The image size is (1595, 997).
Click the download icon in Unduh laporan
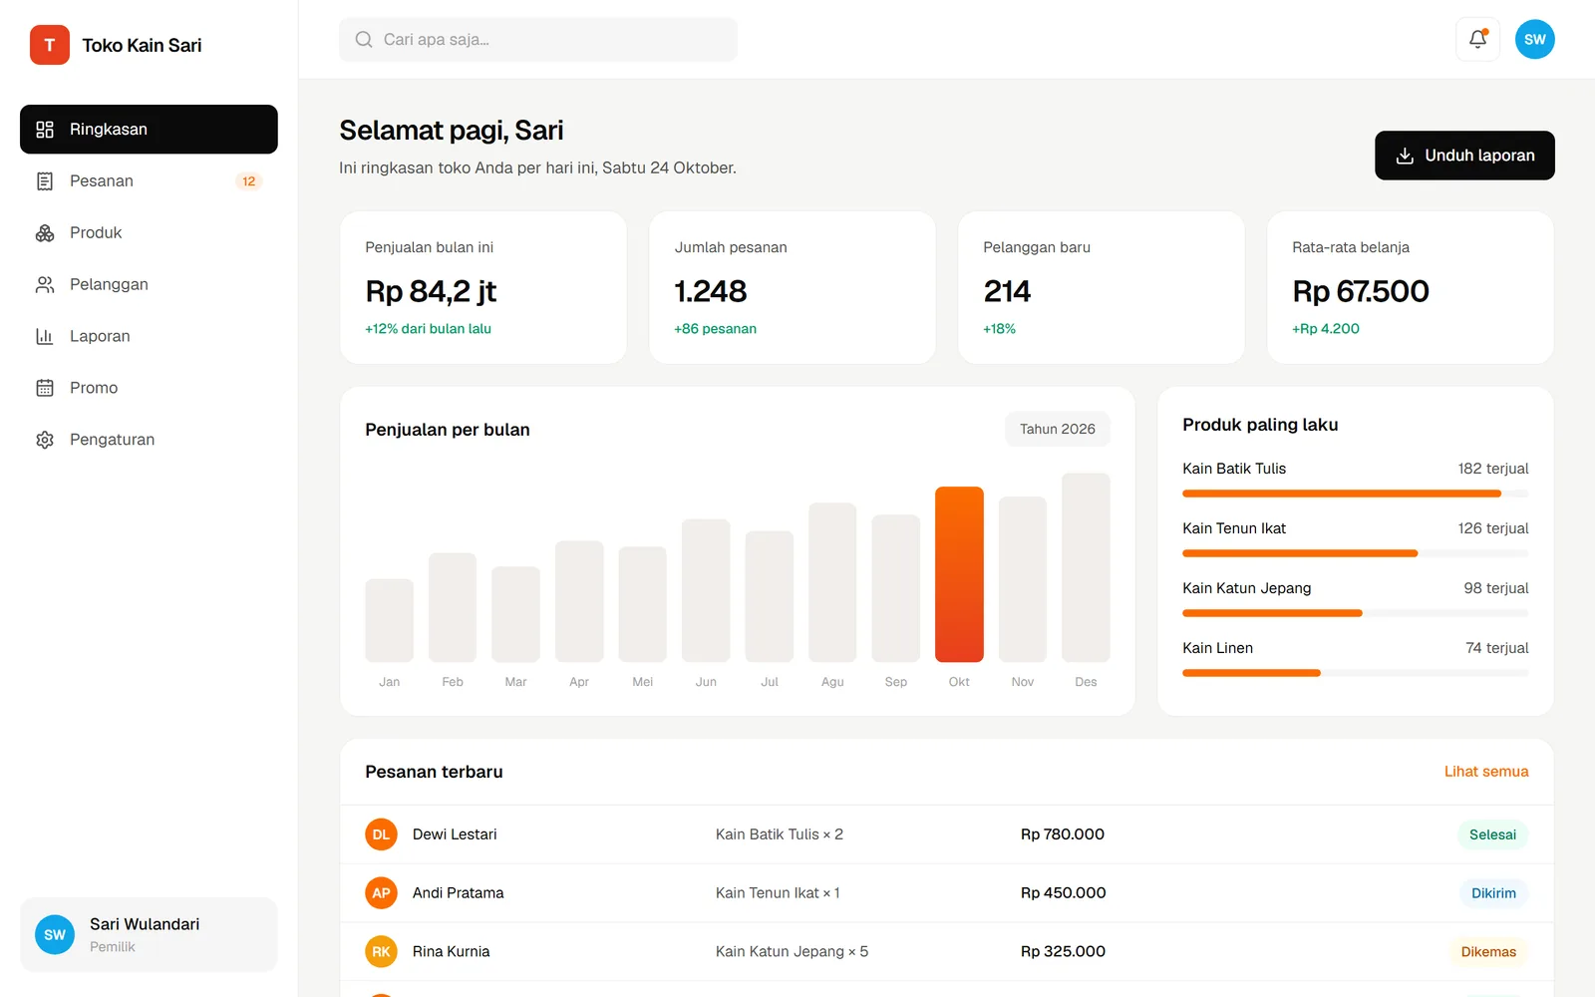pos(1405,156)
